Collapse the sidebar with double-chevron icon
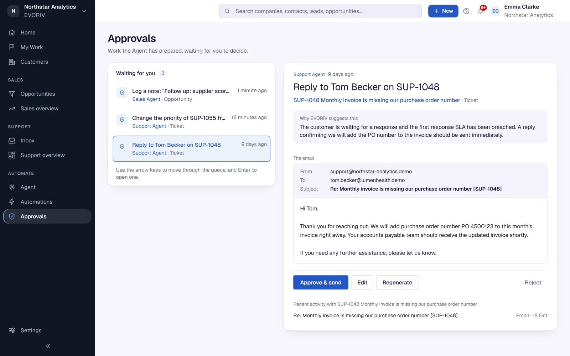The image size is (570, 356). click(x=48, y=346)
